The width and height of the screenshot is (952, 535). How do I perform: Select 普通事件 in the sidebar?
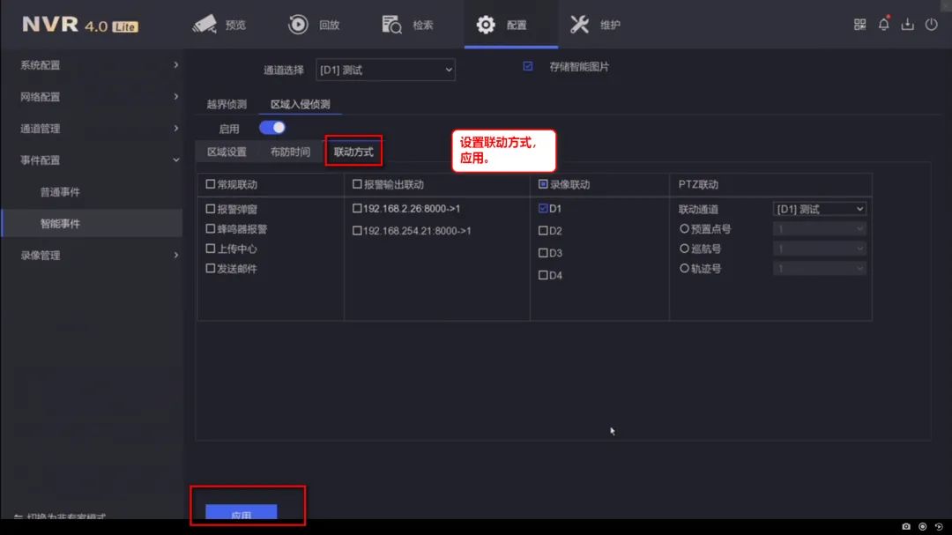[60, 192]
